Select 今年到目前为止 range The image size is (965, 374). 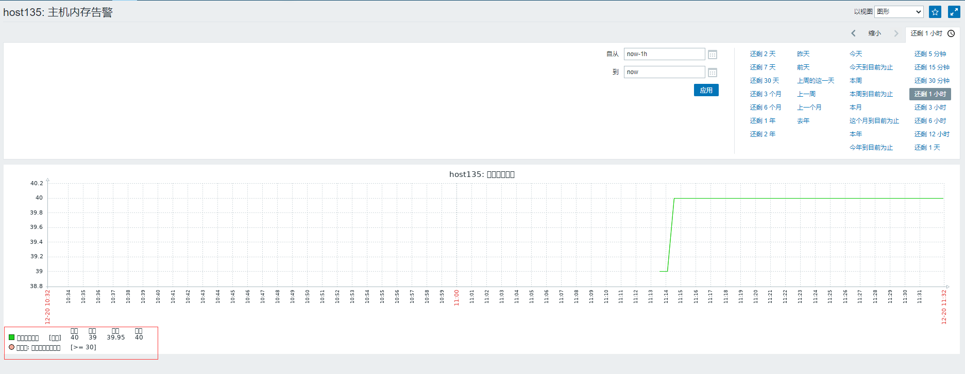[871, 148]
